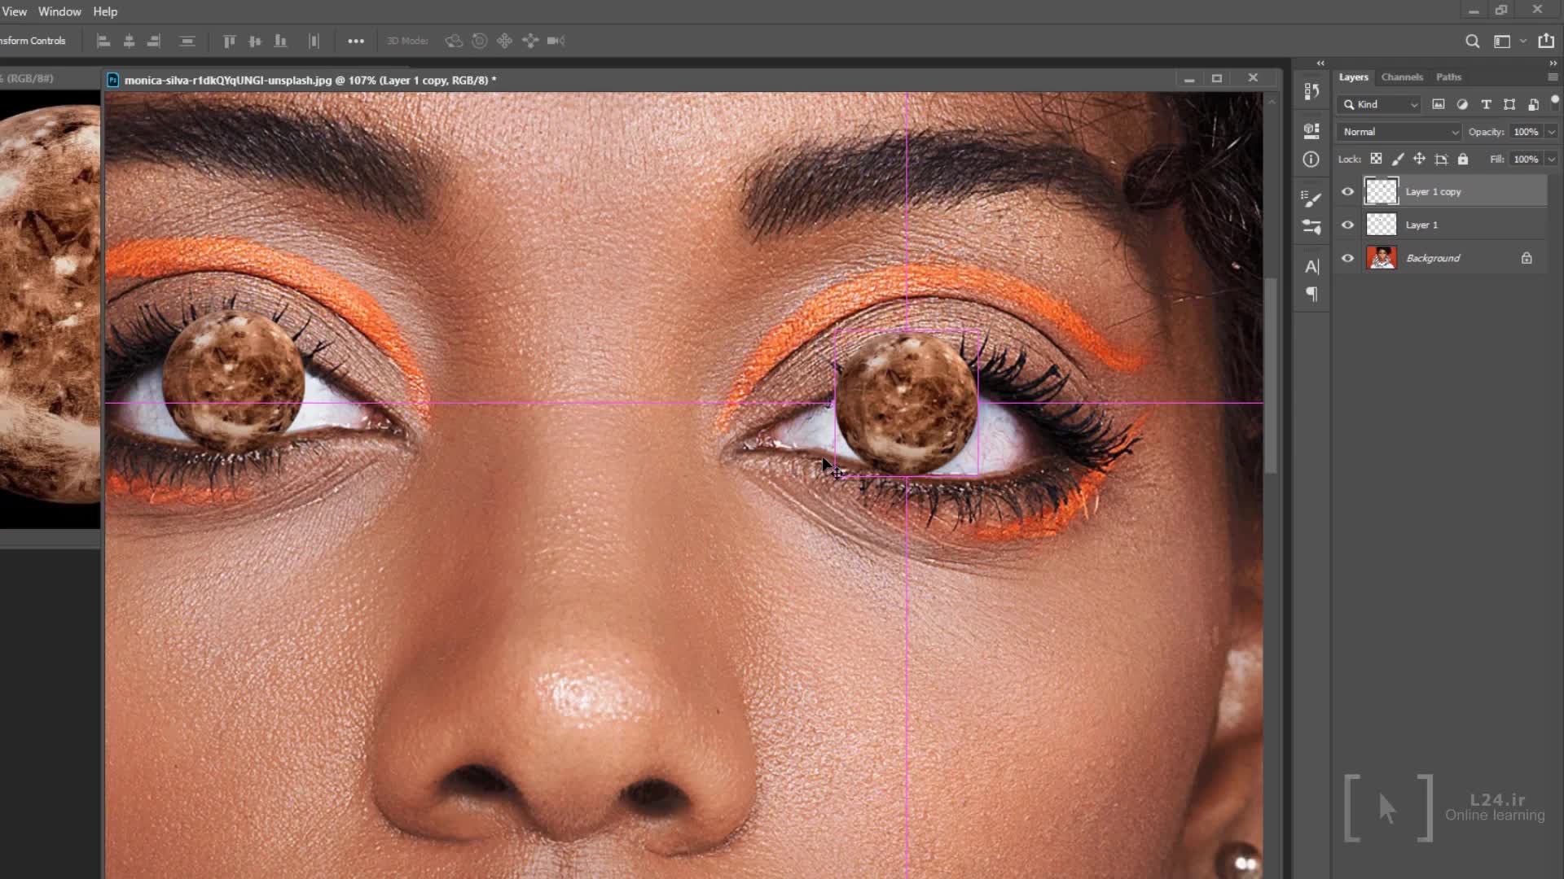
Task: Click Lock image pixels brush icon
Action: 1398,160
